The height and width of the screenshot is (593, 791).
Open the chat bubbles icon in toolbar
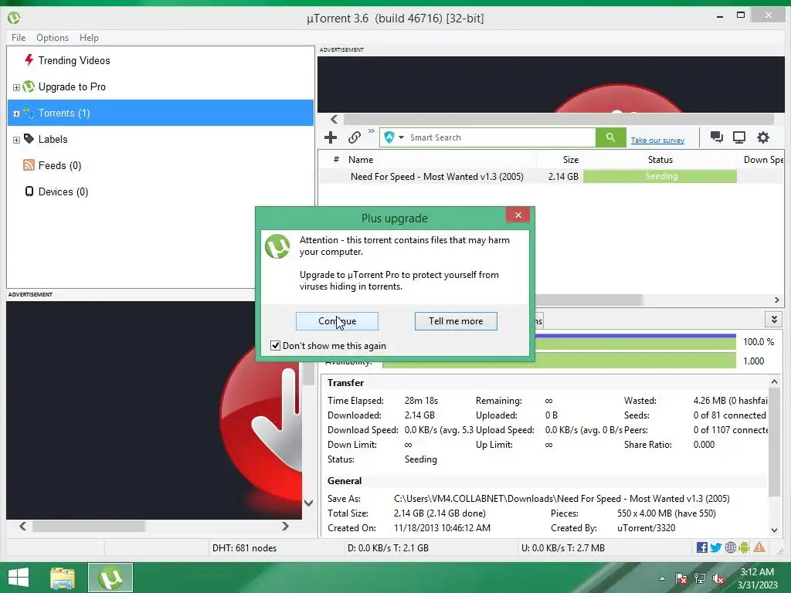click(716, 137)
